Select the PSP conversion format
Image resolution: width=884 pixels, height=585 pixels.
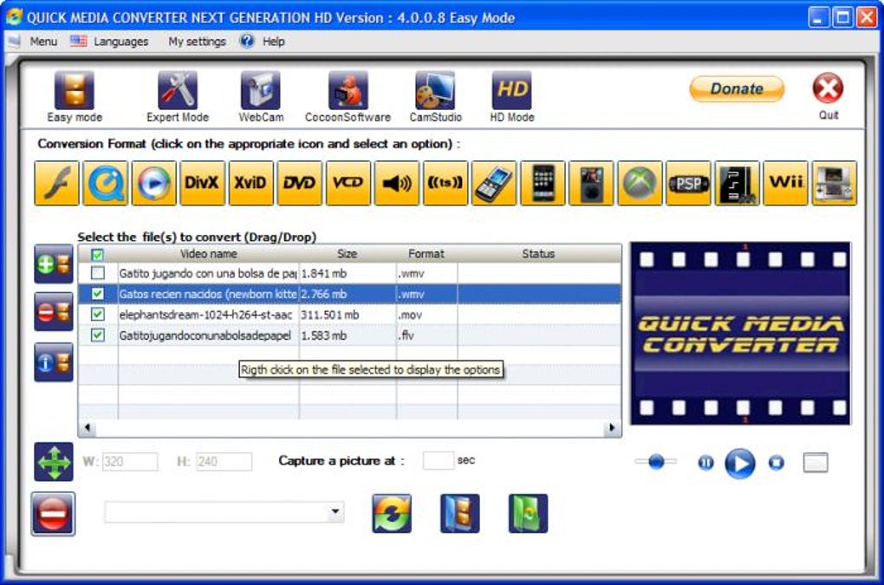coord(688,183)
